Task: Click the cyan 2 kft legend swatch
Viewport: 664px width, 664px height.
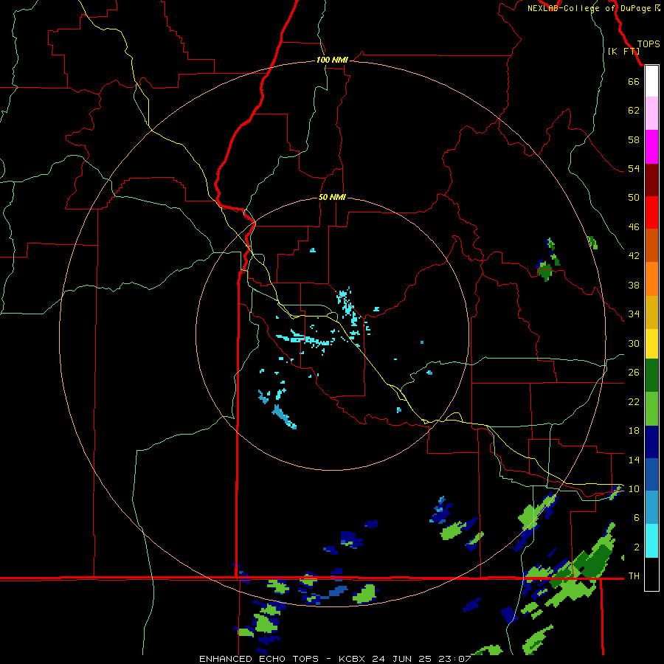Action: (651, 541)
